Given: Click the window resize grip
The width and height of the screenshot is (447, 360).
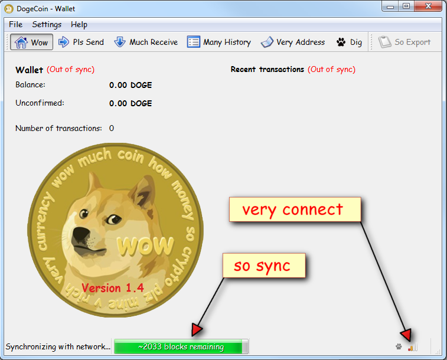Looking at the screenshot, I should (438, 352).
